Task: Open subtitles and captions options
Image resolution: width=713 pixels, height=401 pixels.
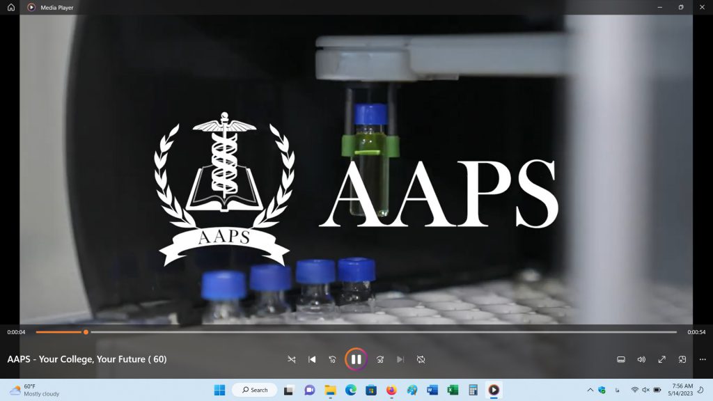Action: [620, 359]
